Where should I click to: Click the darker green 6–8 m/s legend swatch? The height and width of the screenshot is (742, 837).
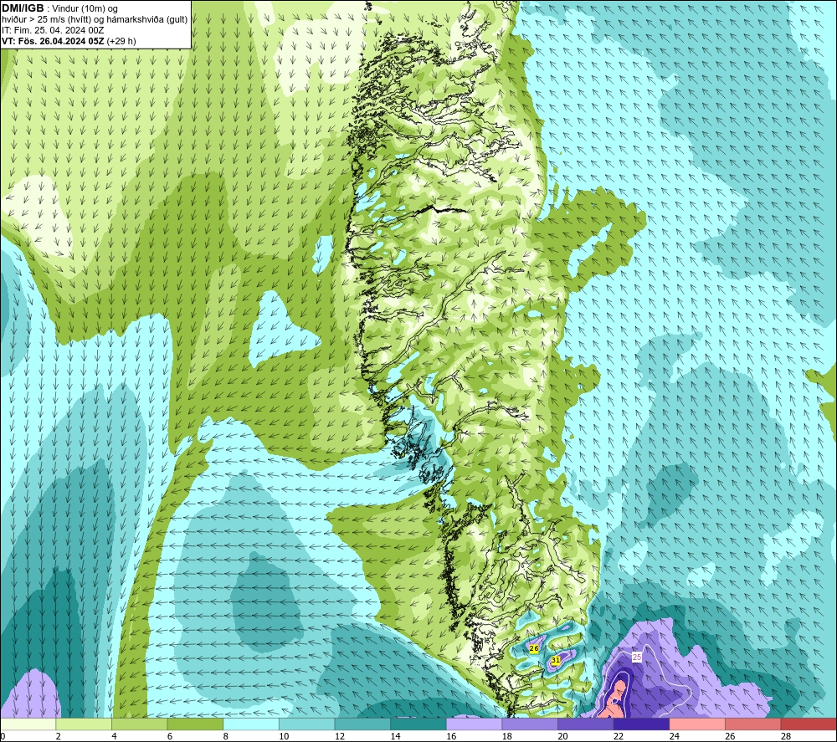[195, 724]
